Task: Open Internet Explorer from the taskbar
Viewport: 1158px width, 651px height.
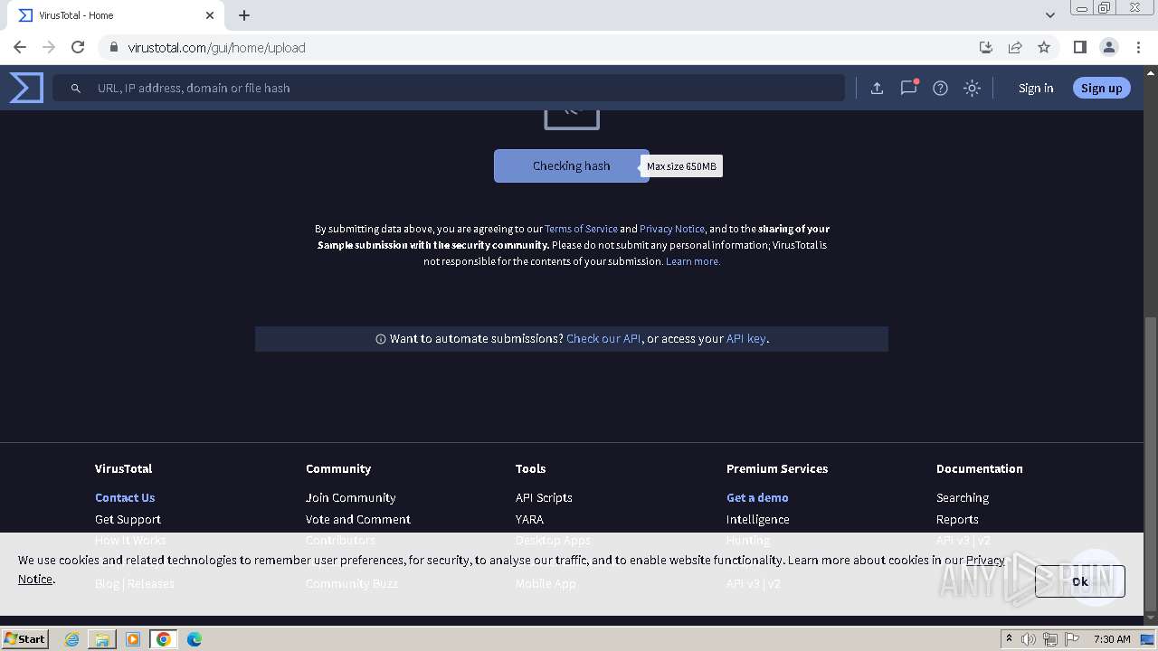Action: [x=72, y=639]
